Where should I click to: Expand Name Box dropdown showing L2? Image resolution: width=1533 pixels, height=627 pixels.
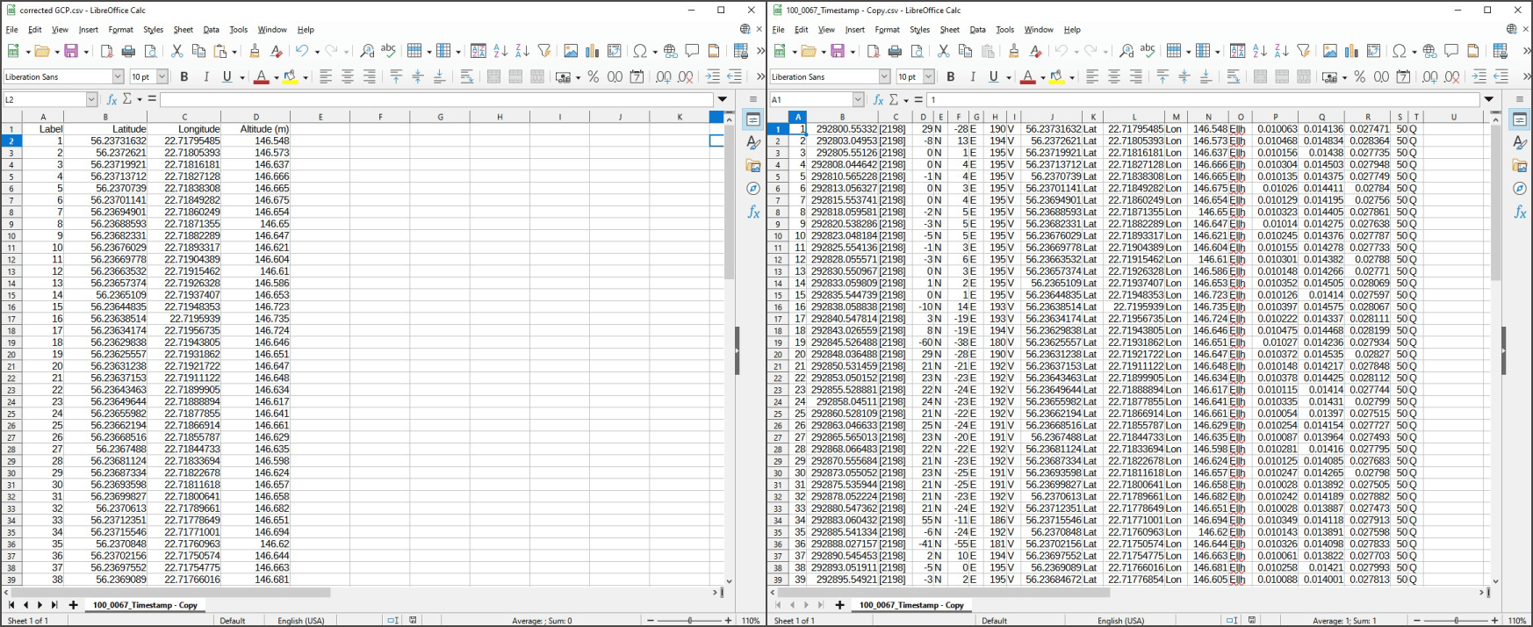[91, 99]
